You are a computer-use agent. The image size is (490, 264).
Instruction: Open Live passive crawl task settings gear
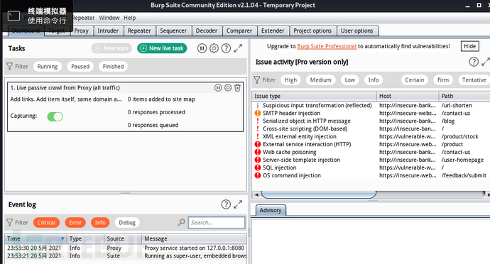[x=228, y=88]
